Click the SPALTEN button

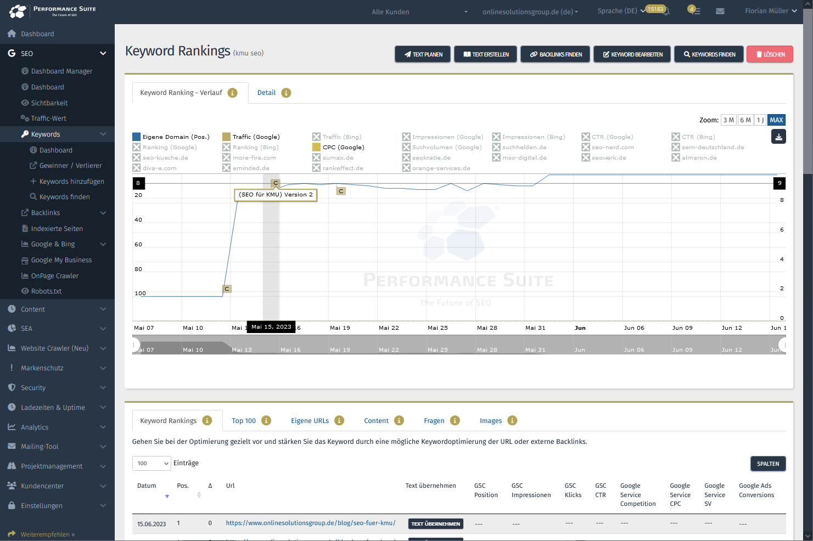click(768, 464)
